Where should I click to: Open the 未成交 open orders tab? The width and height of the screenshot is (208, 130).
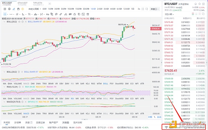click(x=7, y=122)
